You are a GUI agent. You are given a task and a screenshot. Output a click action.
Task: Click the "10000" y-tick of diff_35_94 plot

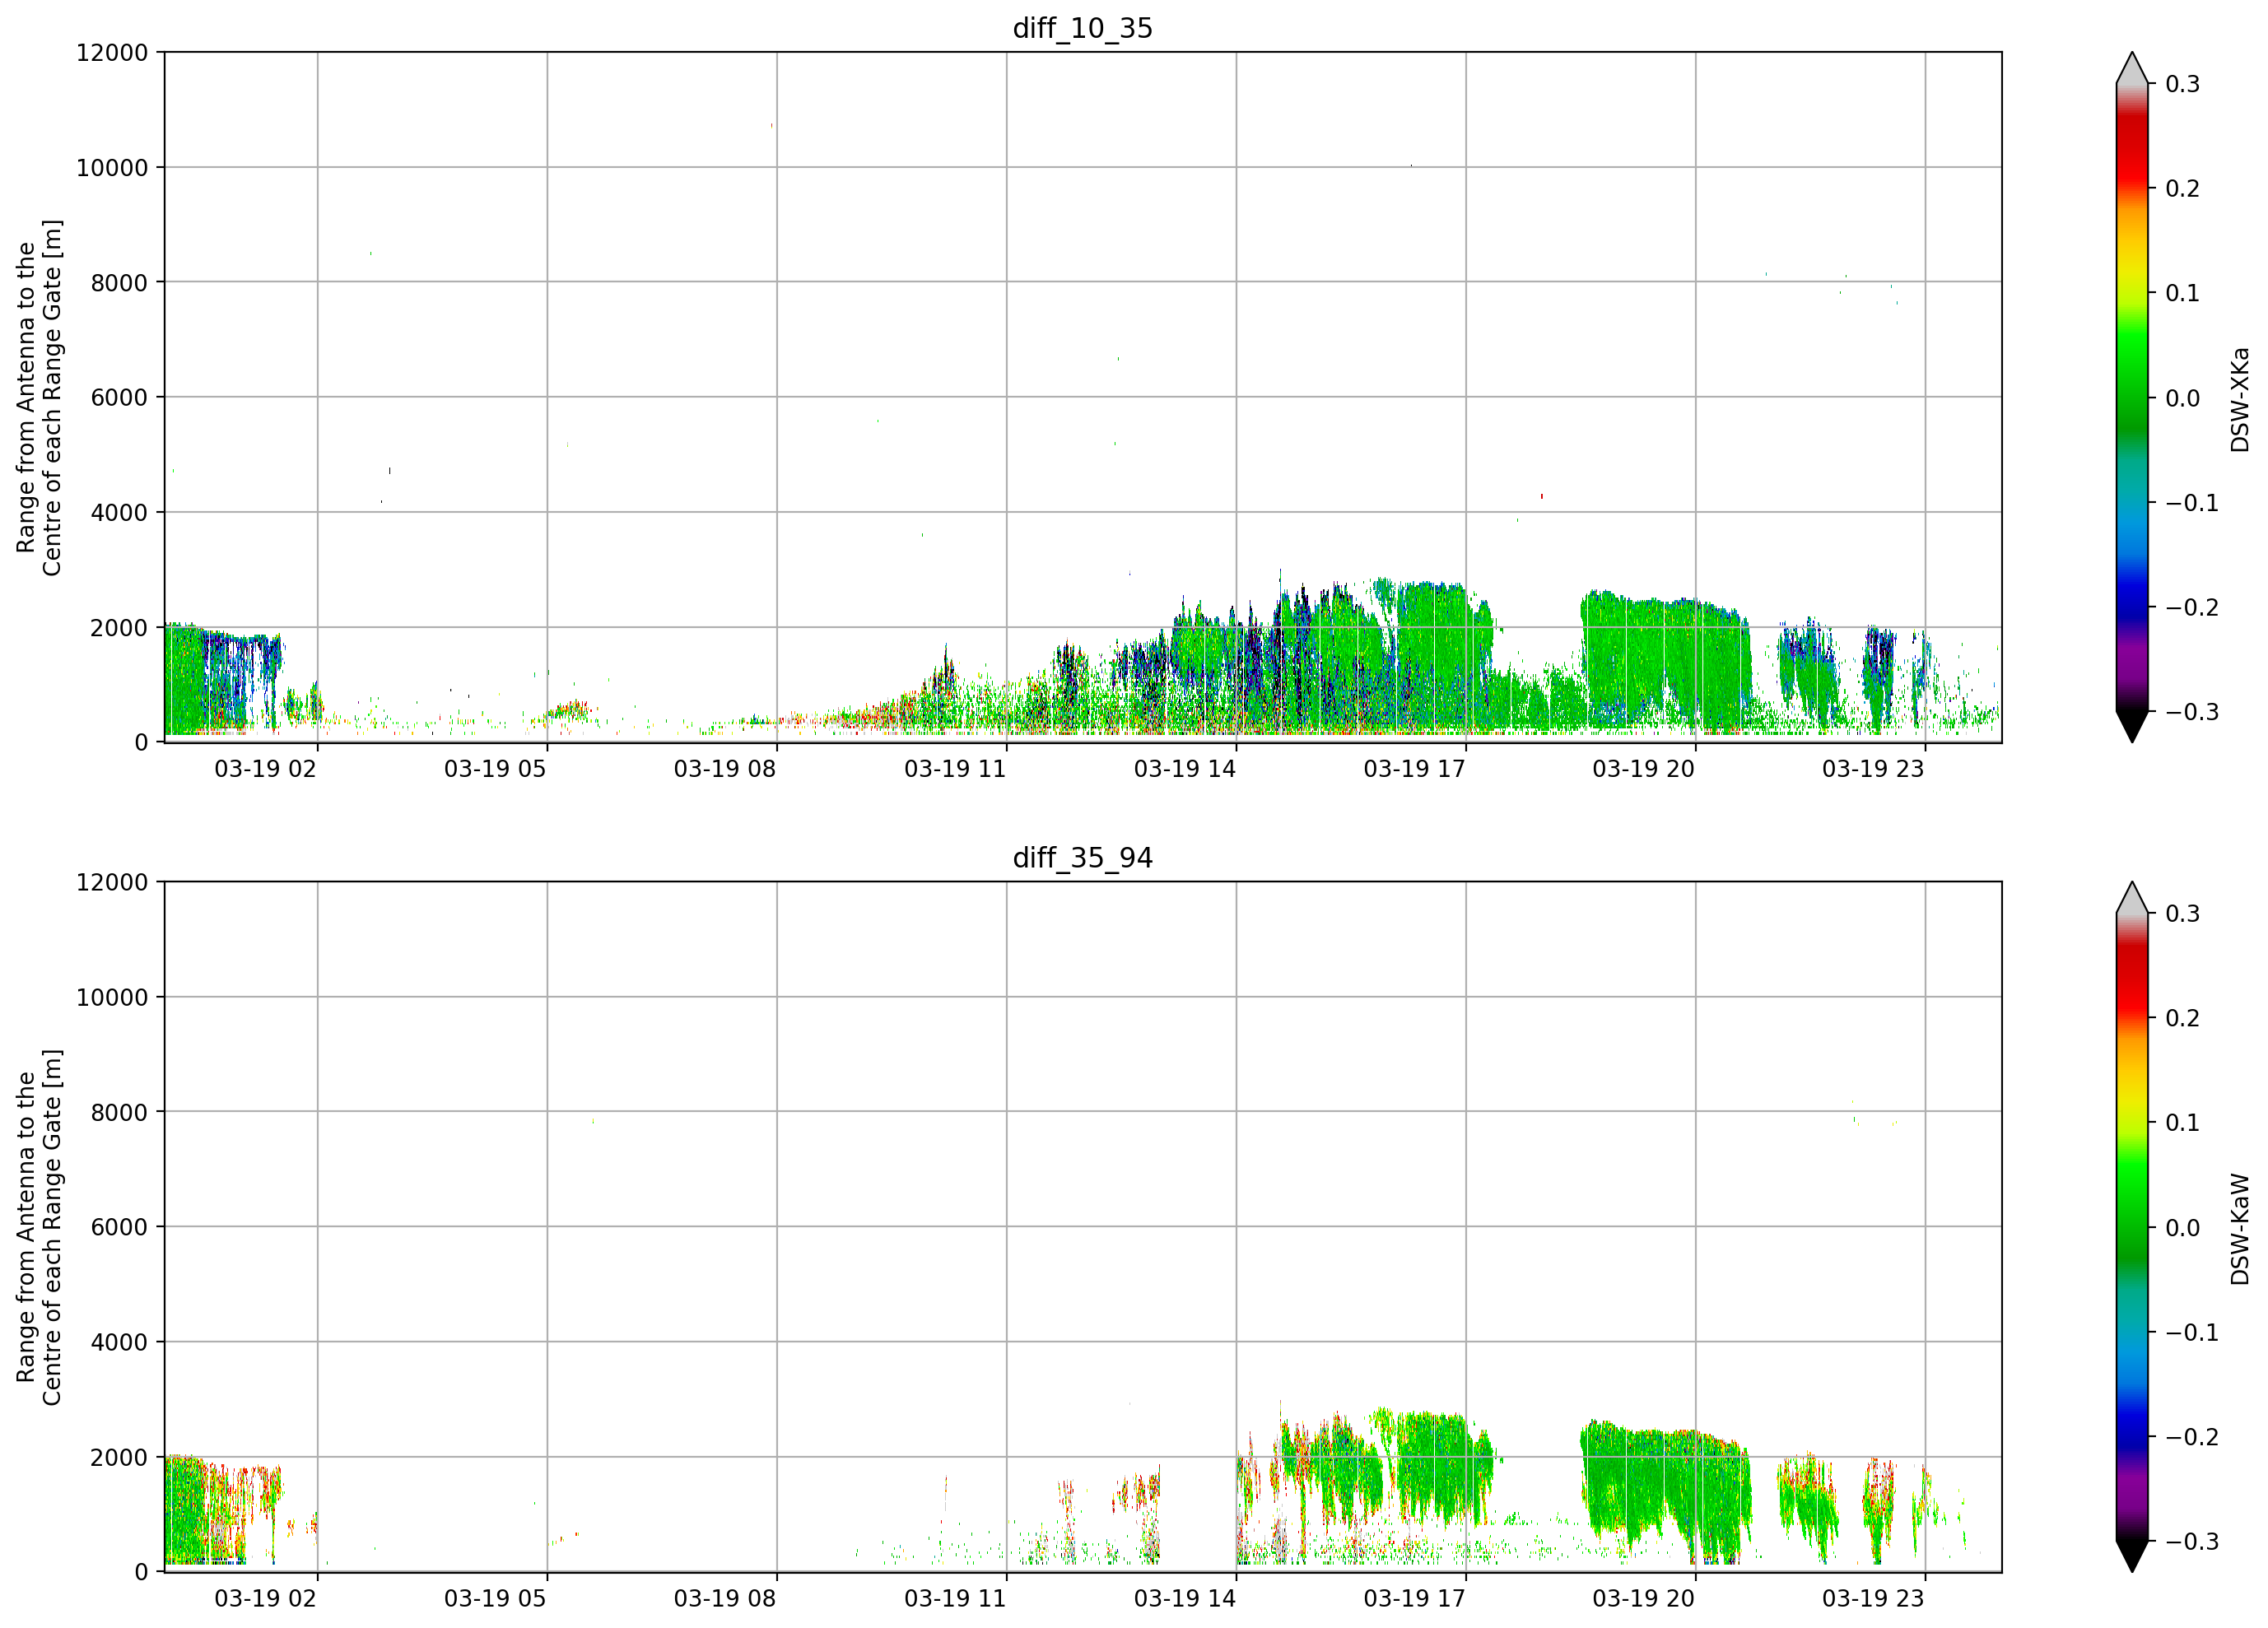tap(112, 998)
